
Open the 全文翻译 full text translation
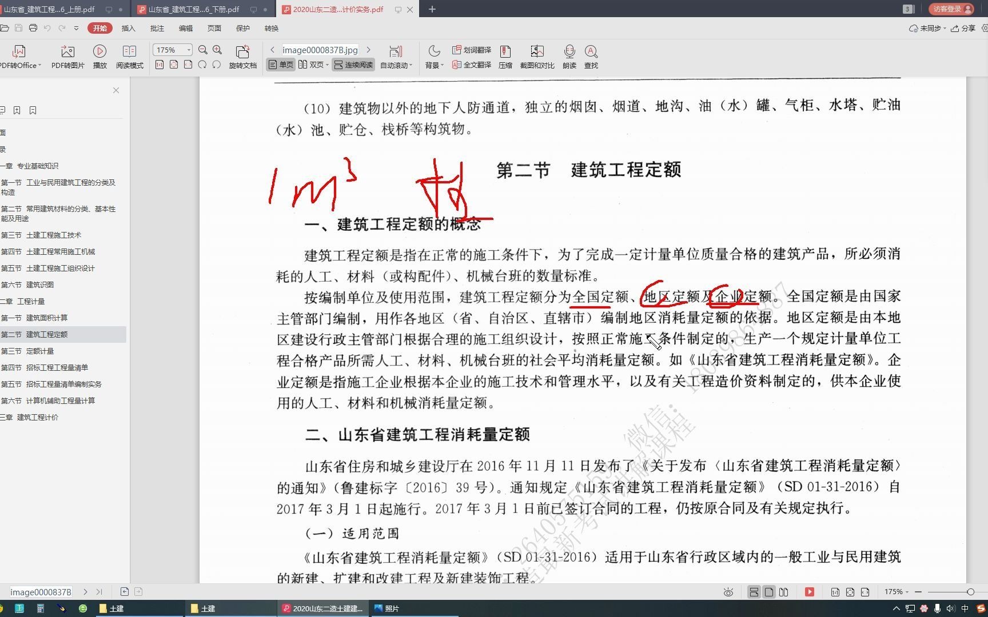(472, 65)
